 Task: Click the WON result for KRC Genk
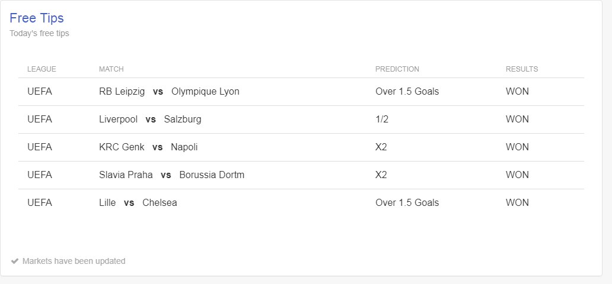pyautogui.click(x=517, y=147)
